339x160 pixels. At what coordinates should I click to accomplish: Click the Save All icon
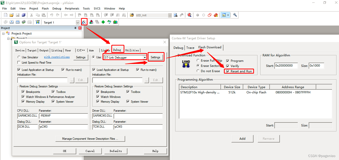(24, 15)
